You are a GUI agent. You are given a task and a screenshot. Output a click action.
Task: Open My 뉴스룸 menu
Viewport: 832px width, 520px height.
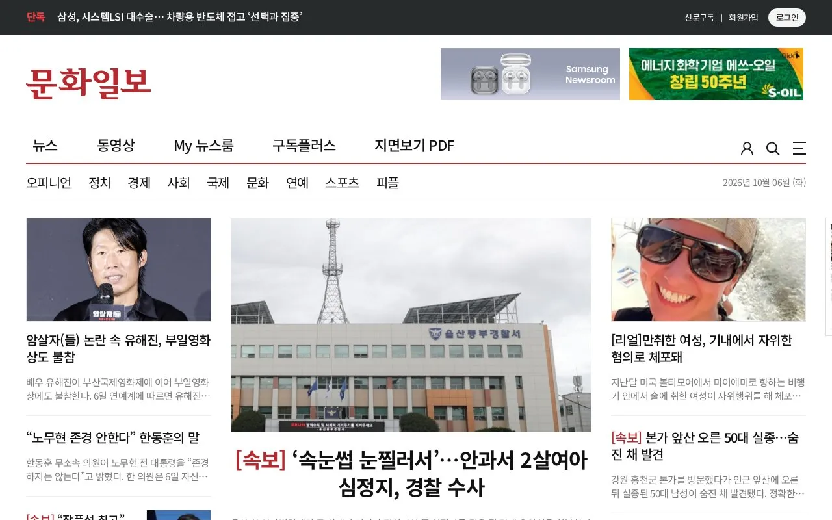point(203,146)
